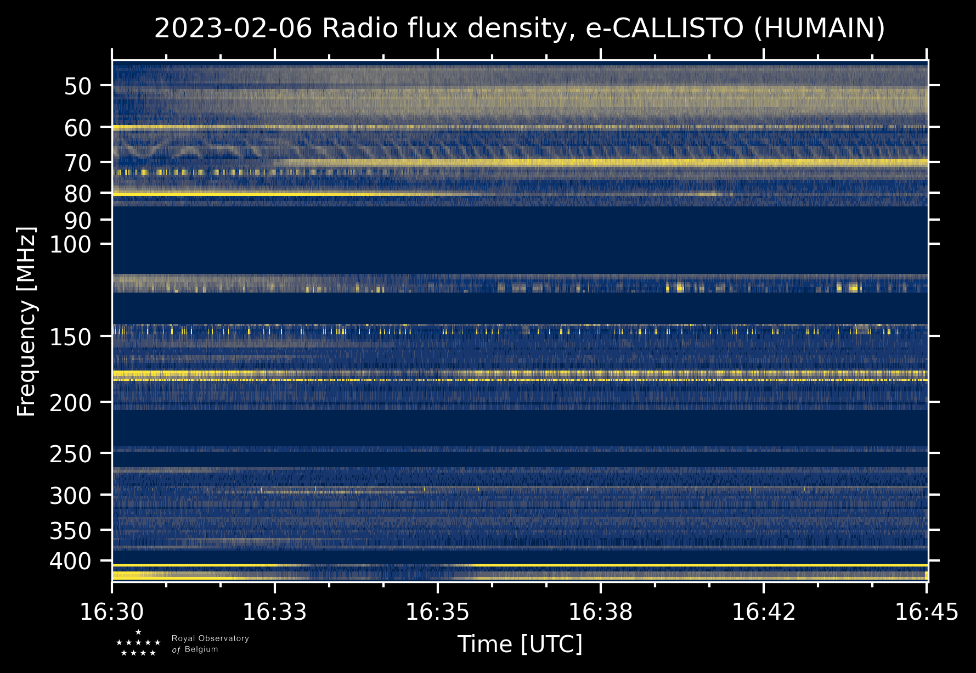
Task: Select the 16:30 time tick label
Action: pos(112,612)
